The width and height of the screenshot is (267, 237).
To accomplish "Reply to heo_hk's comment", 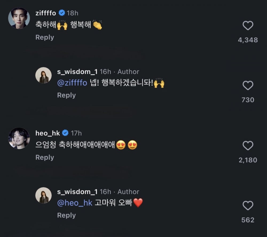I will 45,158.
